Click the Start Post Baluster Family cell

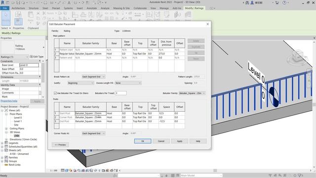(x=90, y=113)
